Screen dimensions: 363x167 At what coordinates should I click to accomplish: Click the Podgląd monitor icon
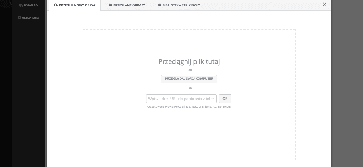pos(21,5)
